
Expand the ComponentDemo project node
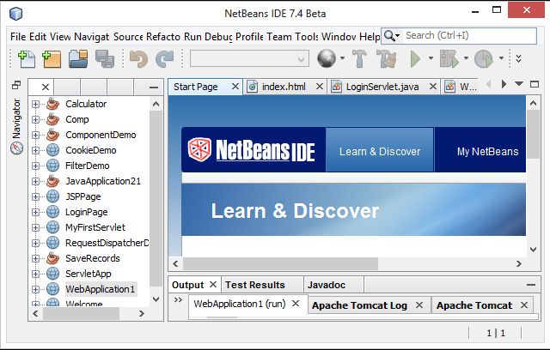35,135
